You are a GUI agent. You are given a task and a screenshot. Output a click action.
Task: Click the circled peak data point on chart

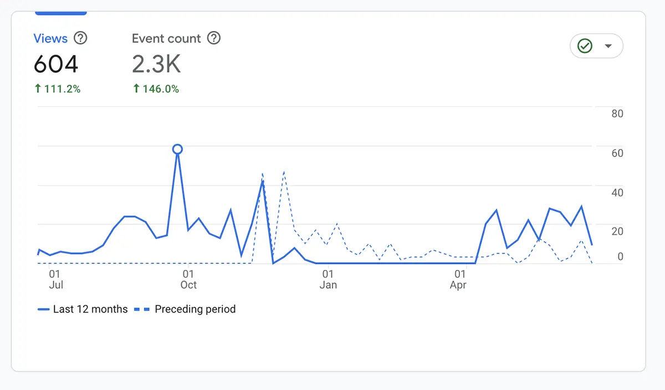pos(177,149)
